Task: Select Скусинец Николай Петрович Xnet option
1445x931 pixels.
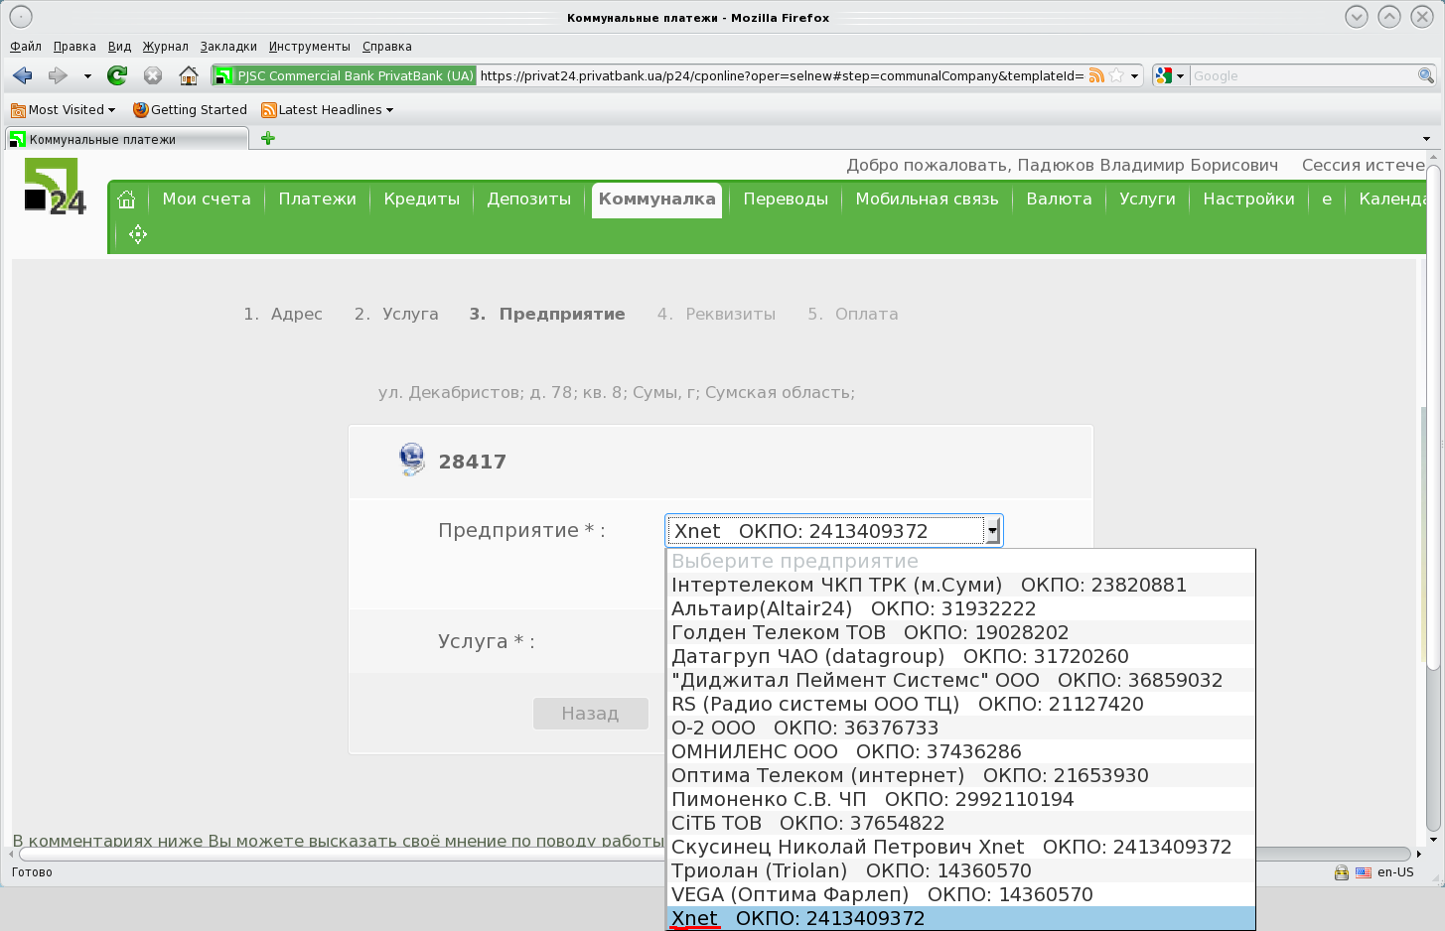Action: 960,847
